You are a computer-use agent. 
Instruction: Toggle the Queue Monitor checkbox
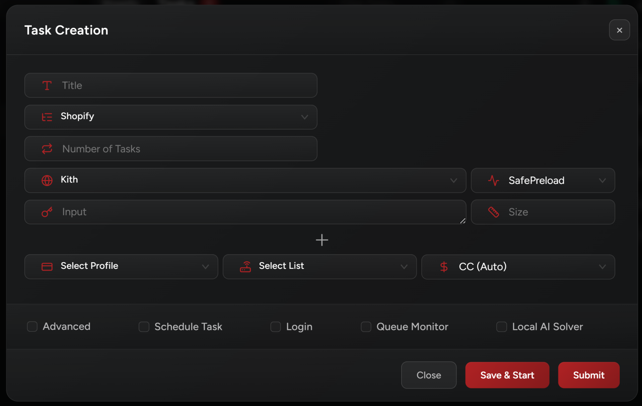(366, 327)
